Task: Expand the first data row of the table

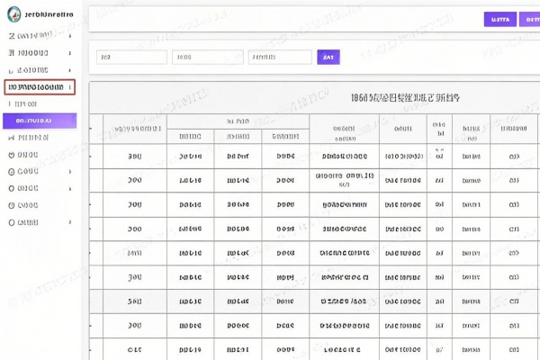Action: click(x=91, y=156)
